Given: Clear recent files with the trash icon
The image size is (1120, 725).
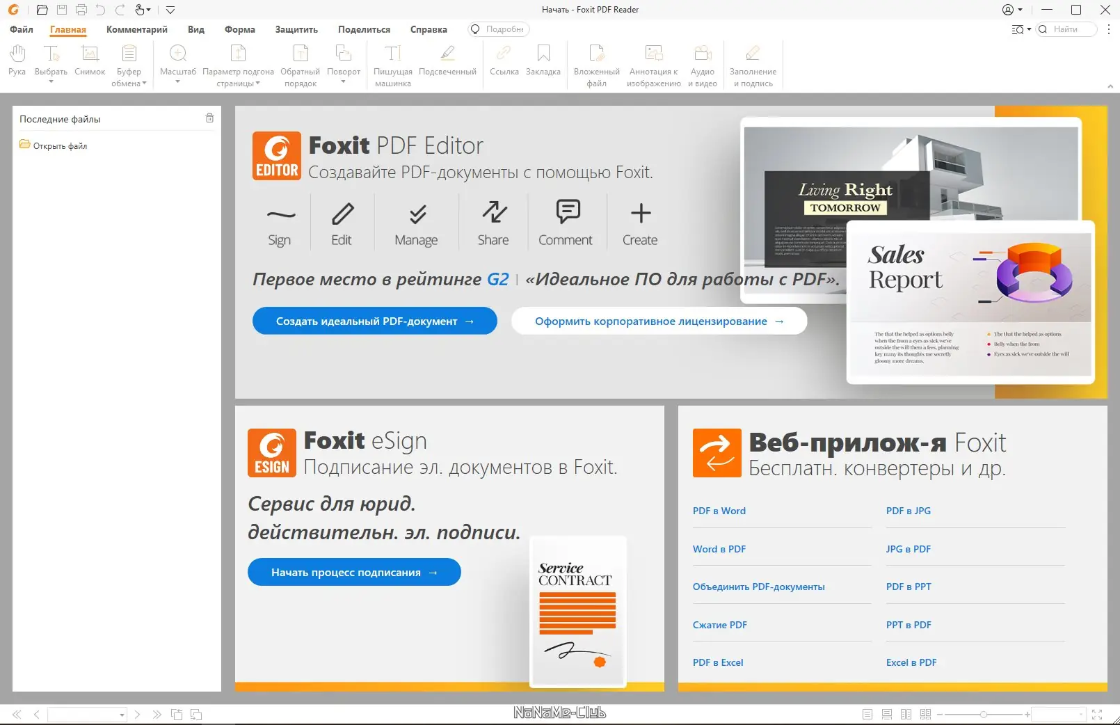Looking at the screenshot, I should pyautogui.click(x=209, y=118).
